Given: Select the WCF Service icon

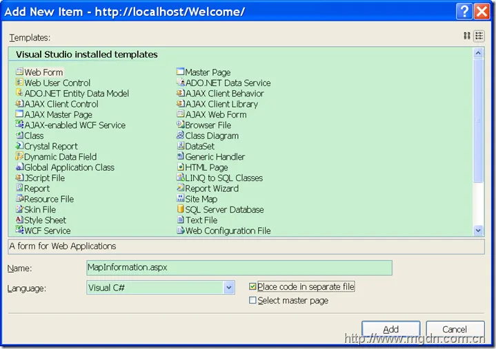Looking at the screenshot, I should point(19,230).
